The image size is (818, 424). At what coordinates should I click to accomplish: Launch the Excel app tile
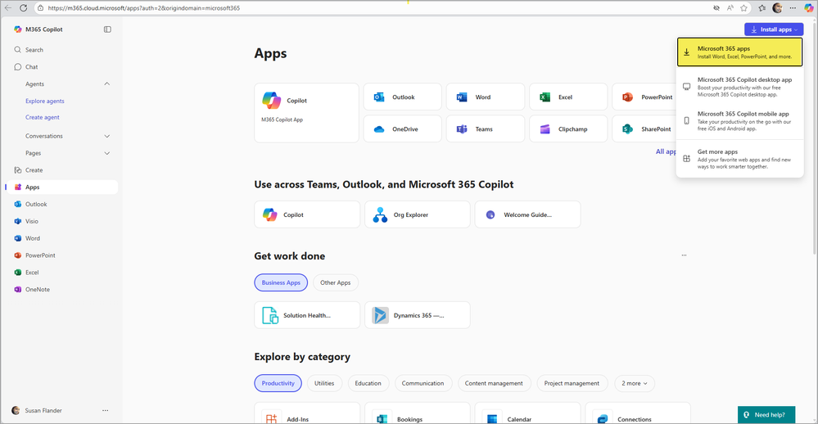pyautogui.click(x=568, y=97)
